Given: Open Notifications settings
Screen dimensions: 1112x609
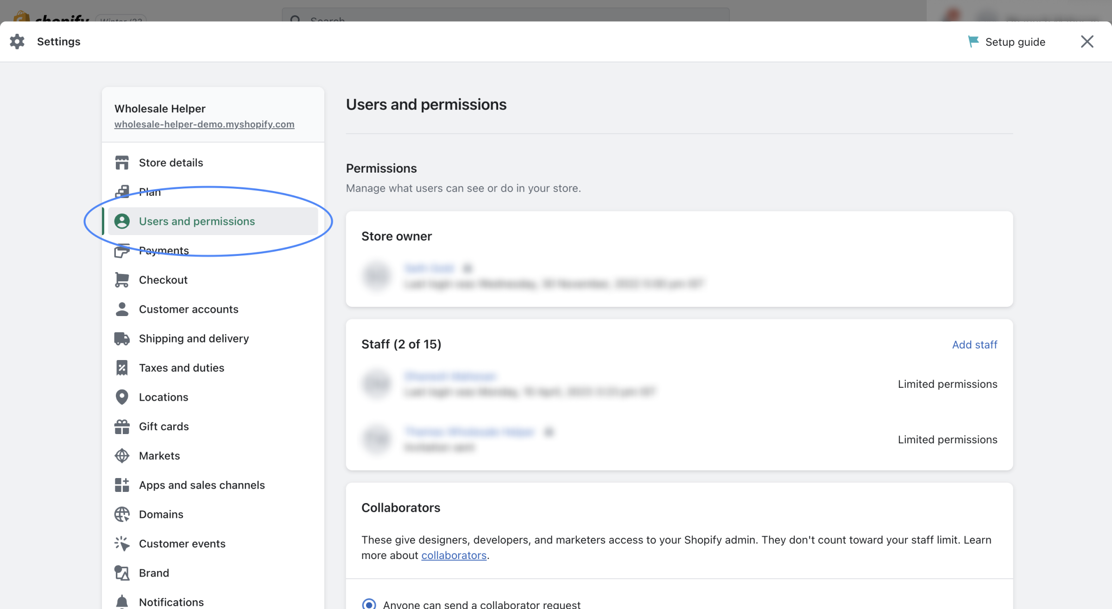Looking at the screenshot, I should click(x=171, y=602).
